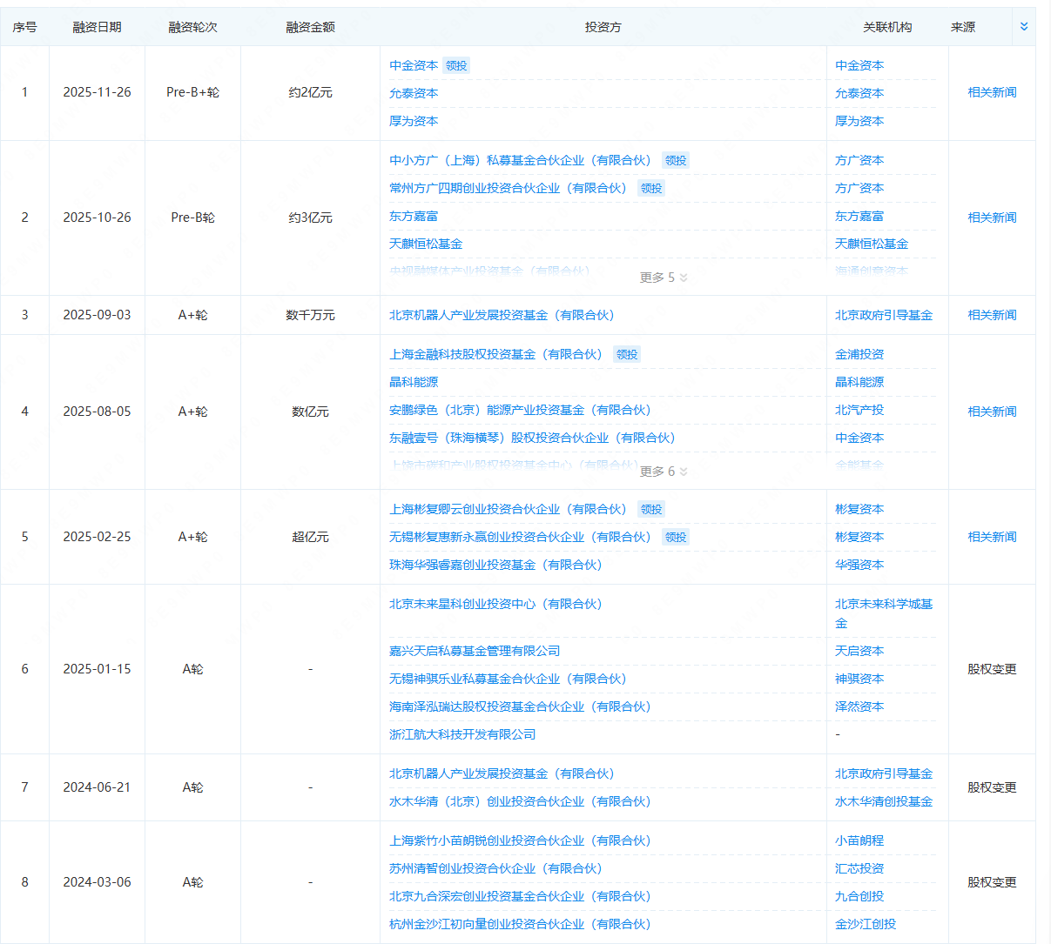
Task: Open 上海彬复卿云创业投资合伙企业 investor link
Action: pyautogui.click(x=508, y=509)
